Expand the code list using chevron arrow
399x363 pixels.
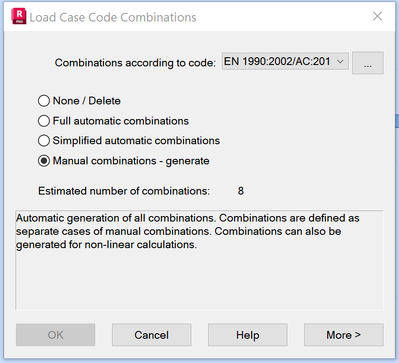340,61
